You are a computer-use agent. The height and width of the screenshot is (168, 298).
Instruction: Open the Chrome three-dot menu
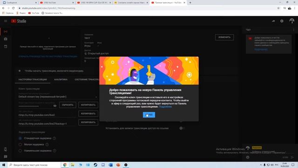click(295, 8)
